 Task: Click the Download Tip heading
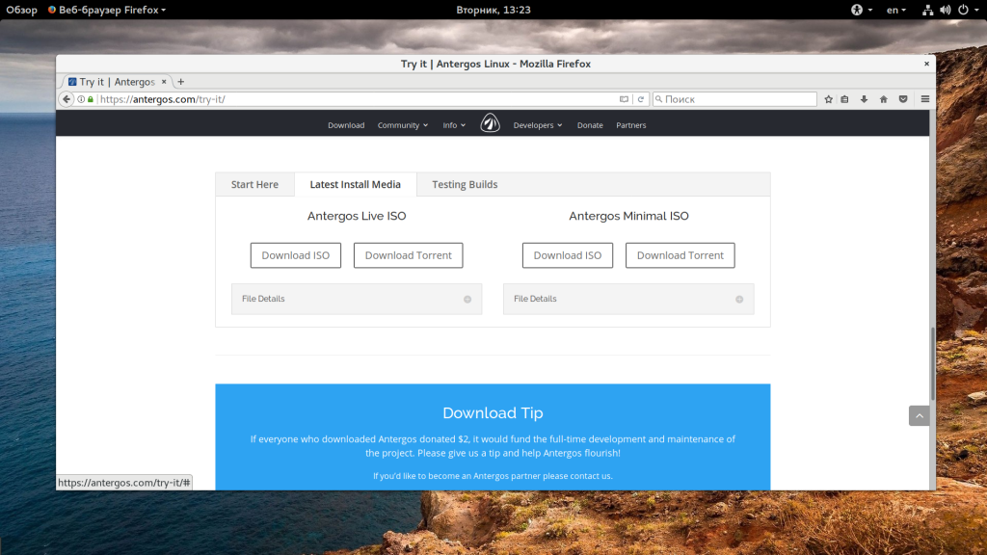[493, 412]
